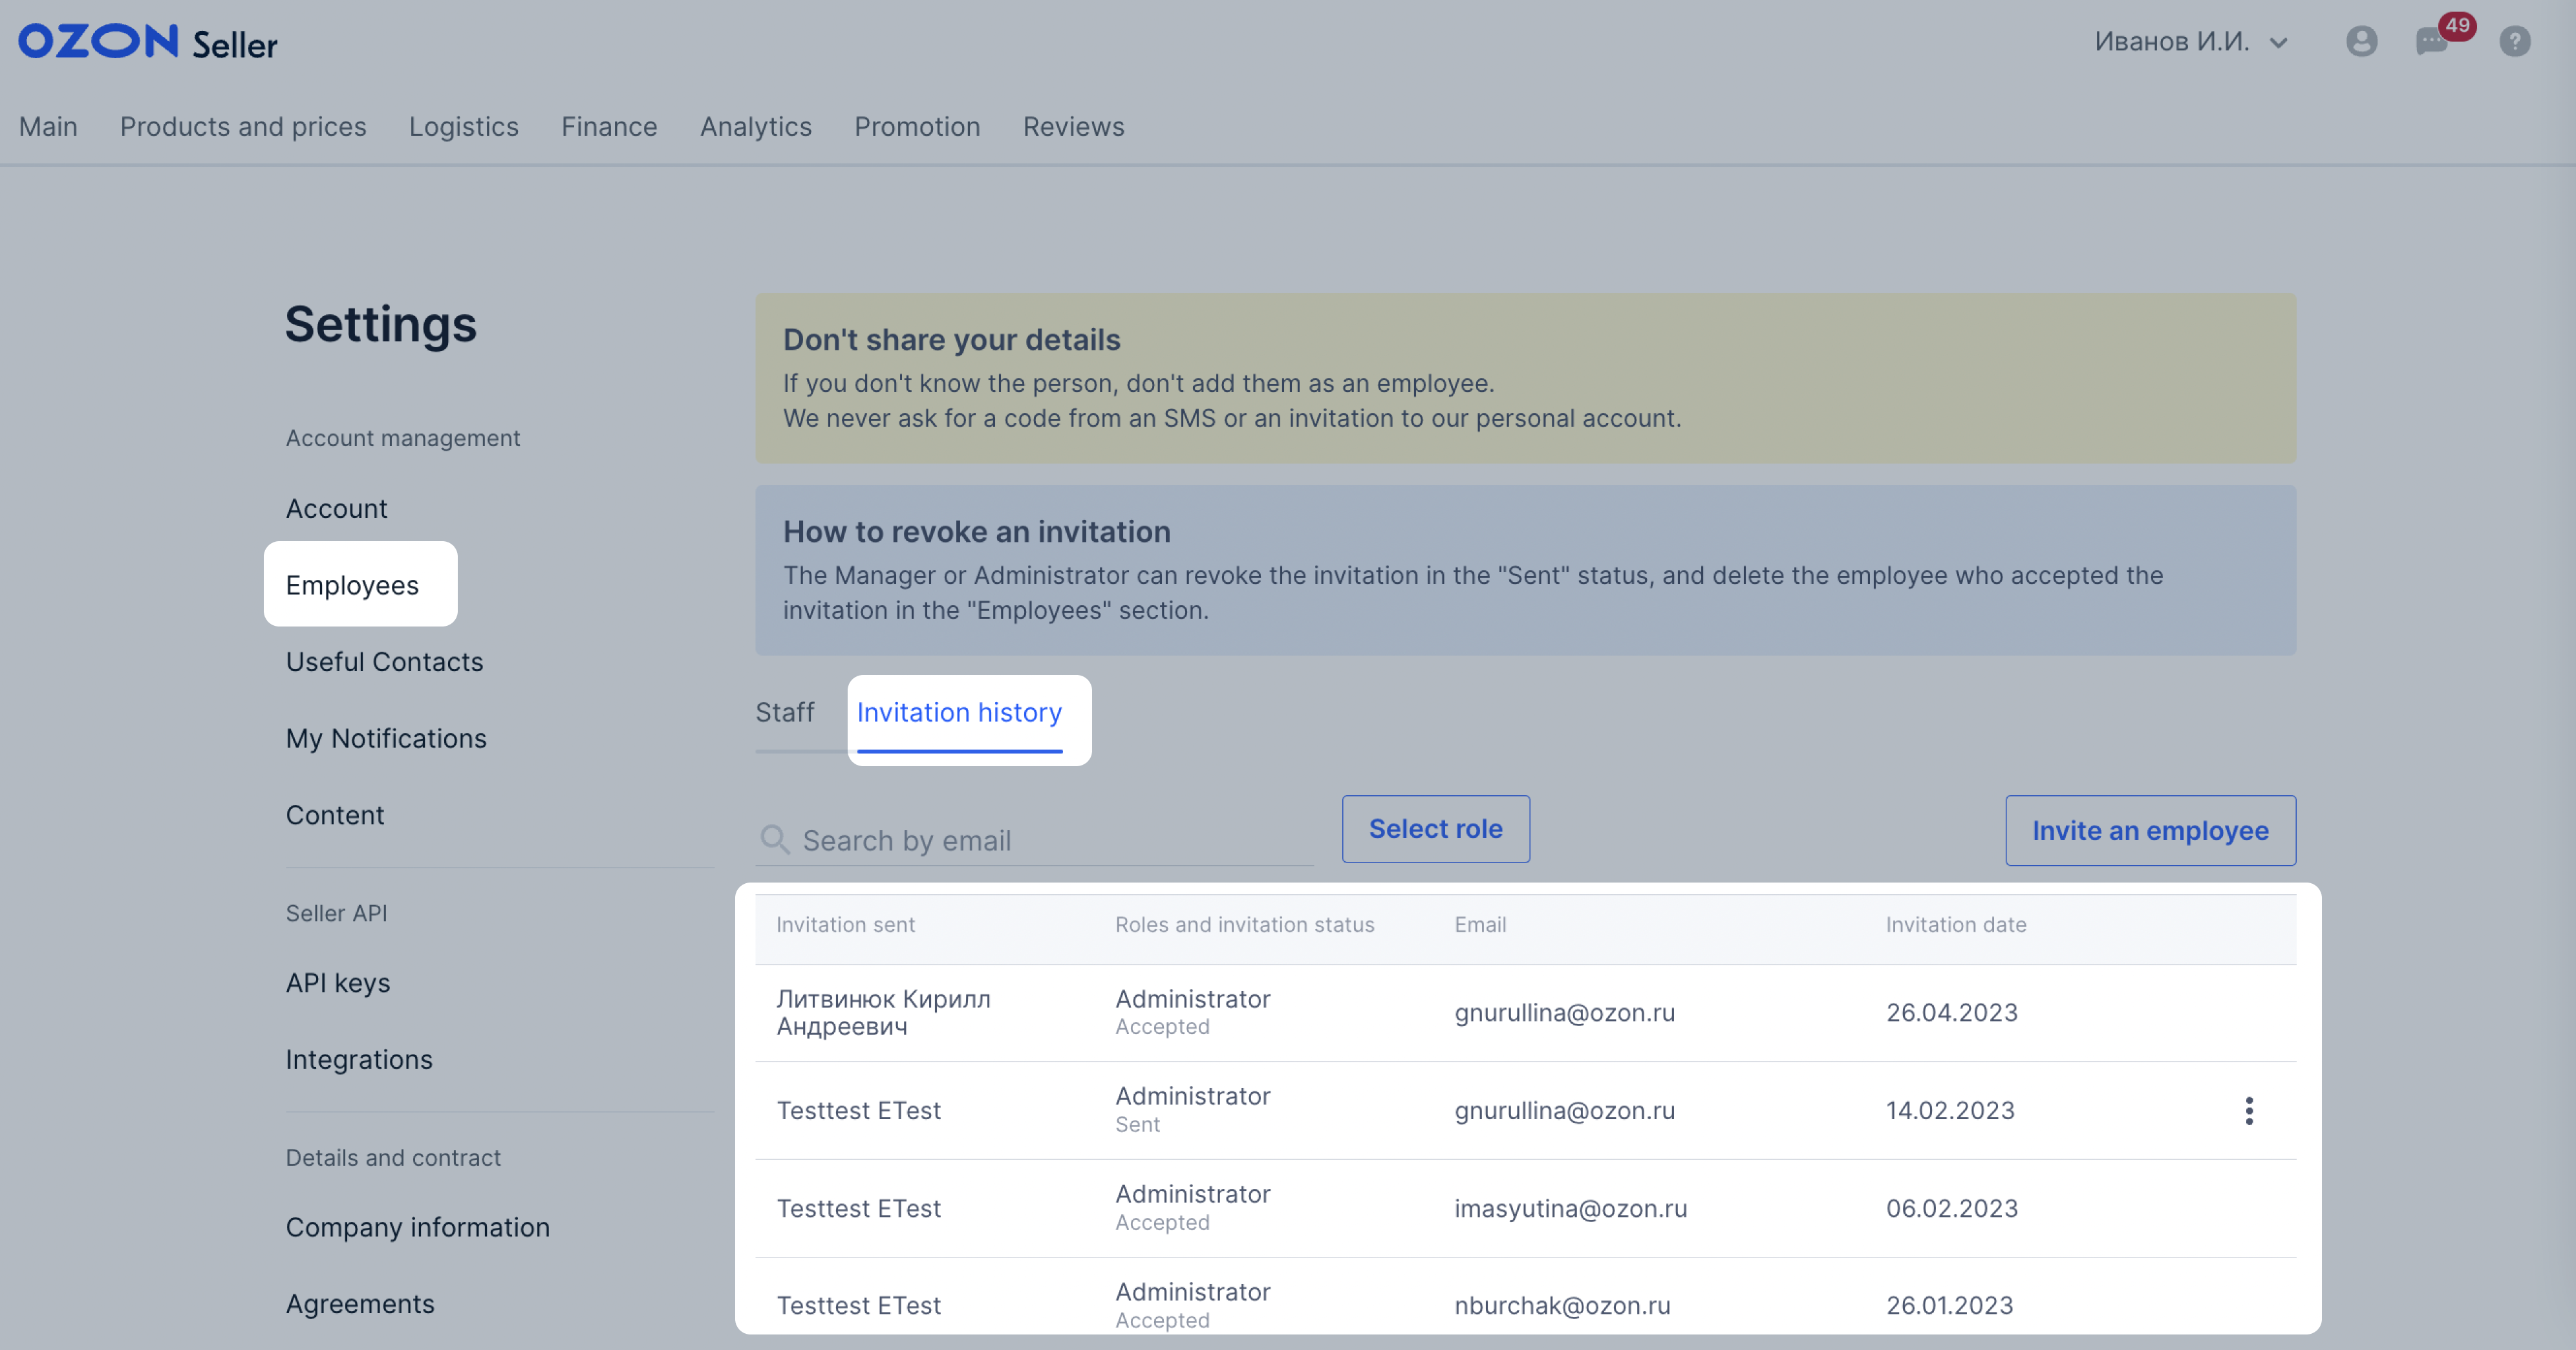The width and height of the screenshot is (2576, 1350).
Task: Click the date 06.02.2023
Action: coord(1952,1208)
